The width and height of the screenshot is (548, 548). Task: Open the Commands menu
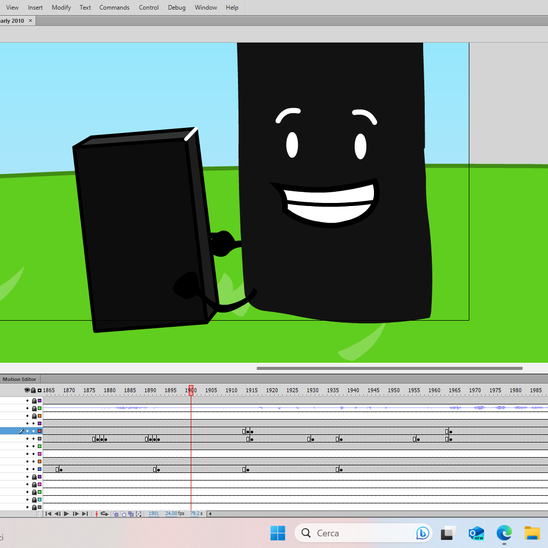click(x=114, y=7)
